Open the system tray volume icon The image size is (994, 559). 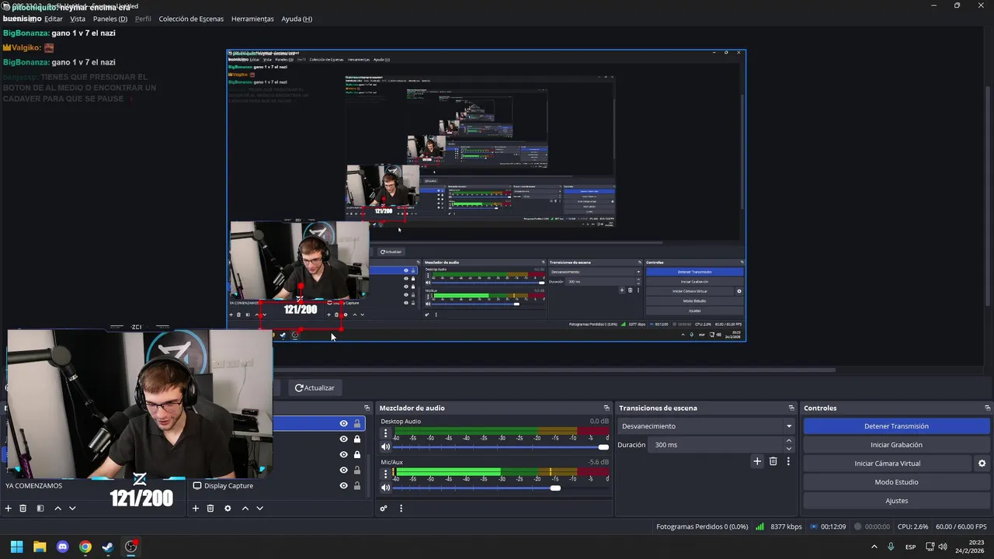click(943, 547)
